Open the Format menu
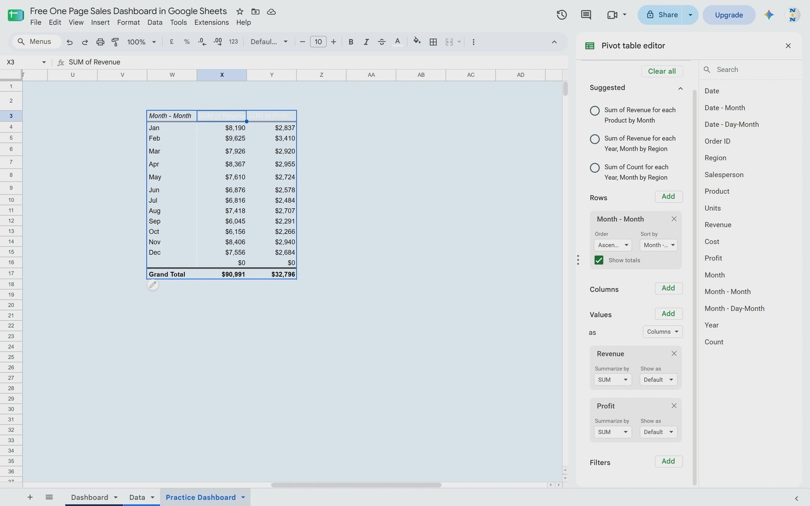 128,22
